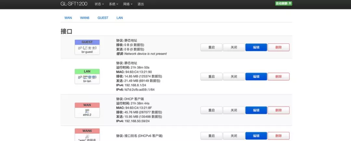Image resolution: width=351 pixels, height=141 pixels.
Task: Click the GUEST interface bridge icon
Action: [80, 48]
